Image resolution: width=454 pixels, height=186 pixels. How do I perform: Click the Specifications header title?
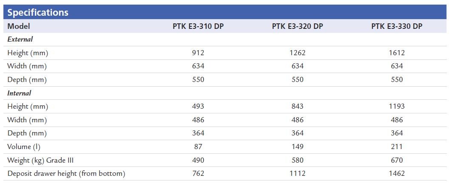tap(38, 12)
